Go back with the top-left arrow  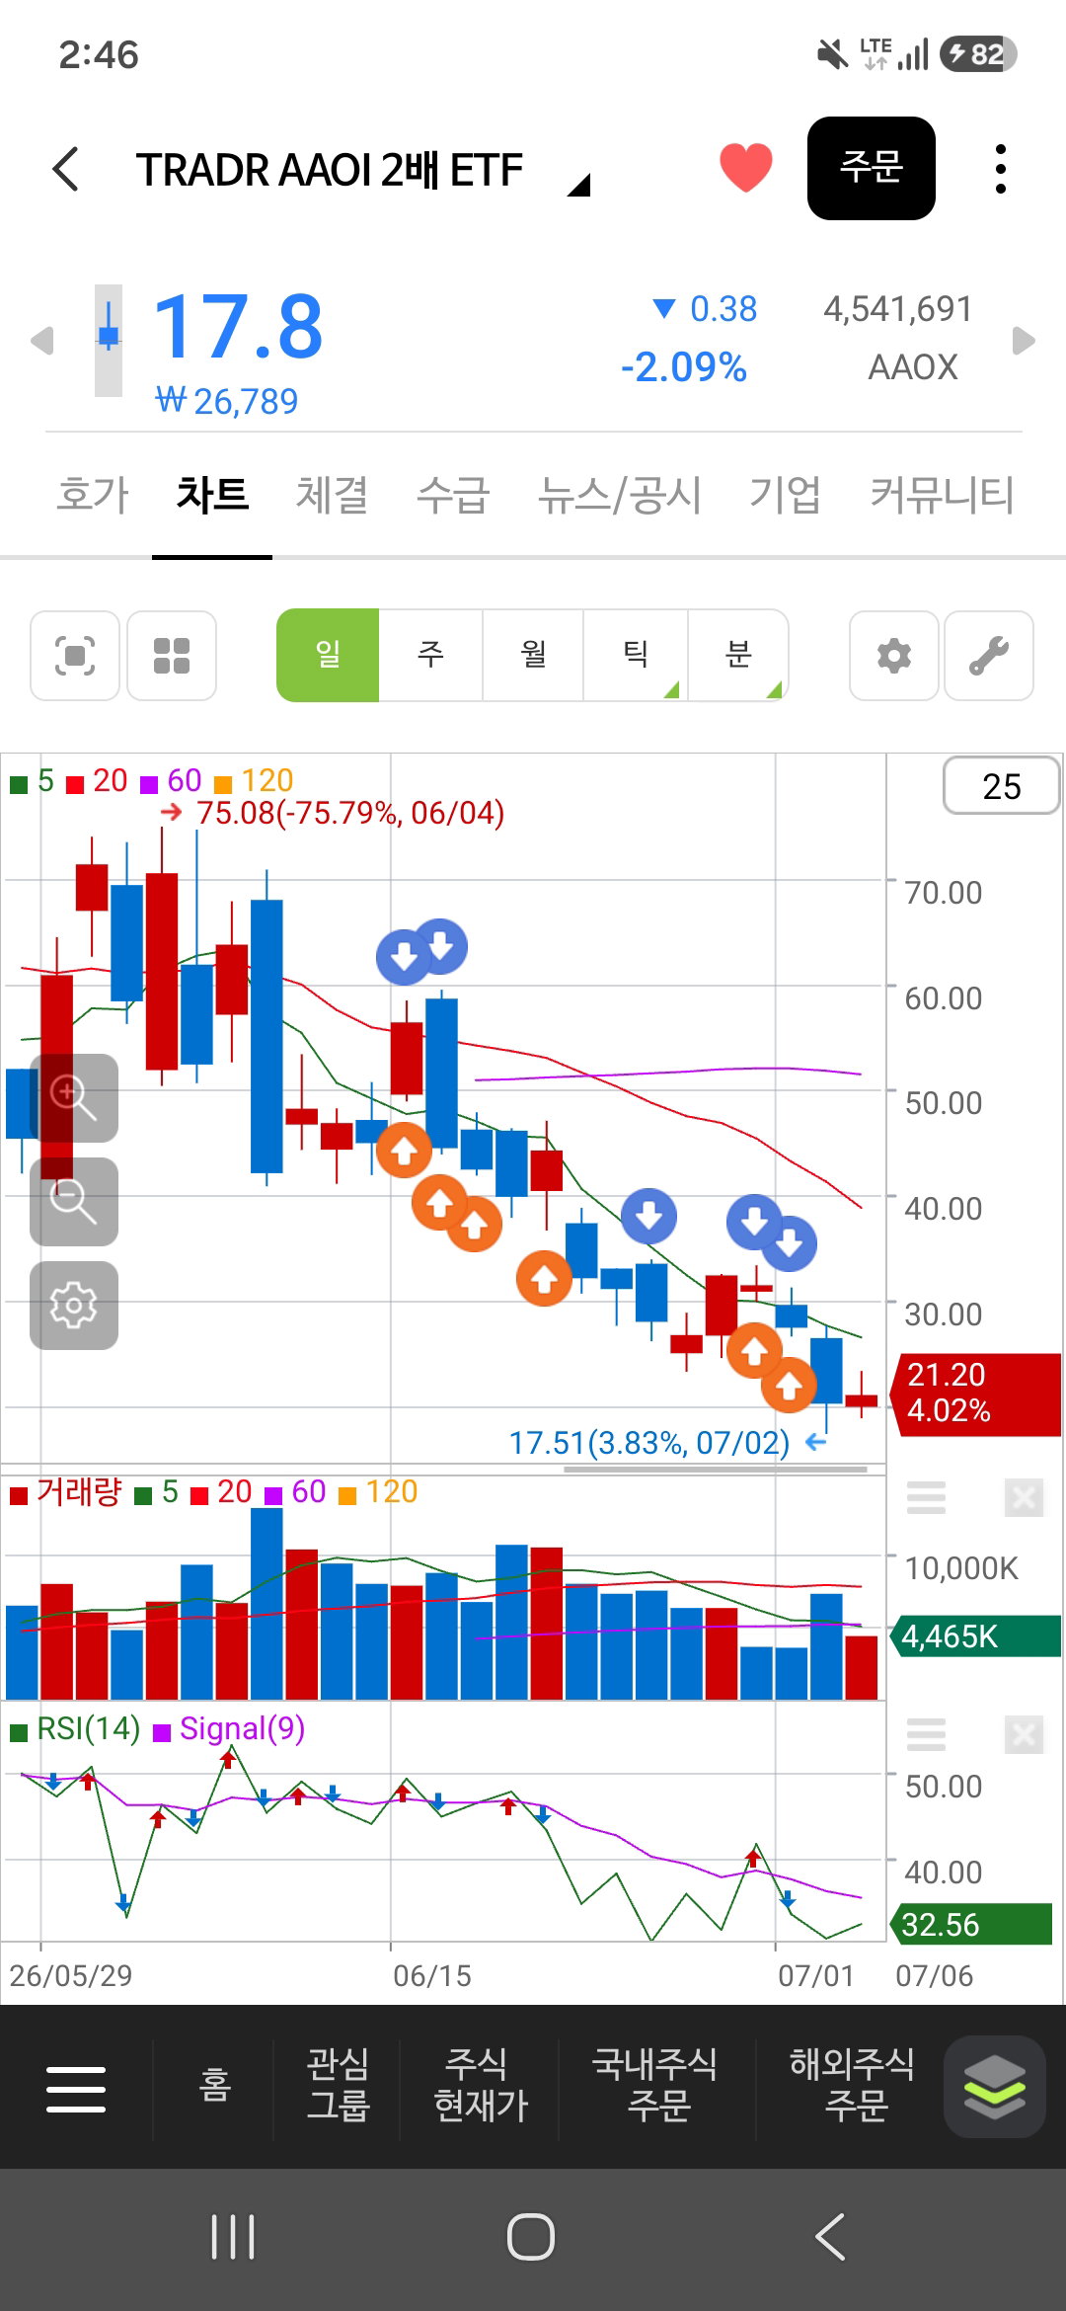pos(65,169)
